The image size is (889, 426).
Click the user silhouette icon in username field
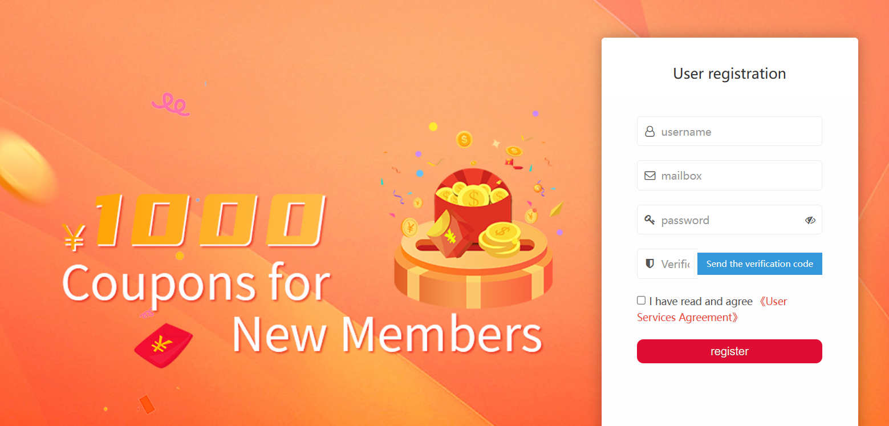[x=650, y=132]
